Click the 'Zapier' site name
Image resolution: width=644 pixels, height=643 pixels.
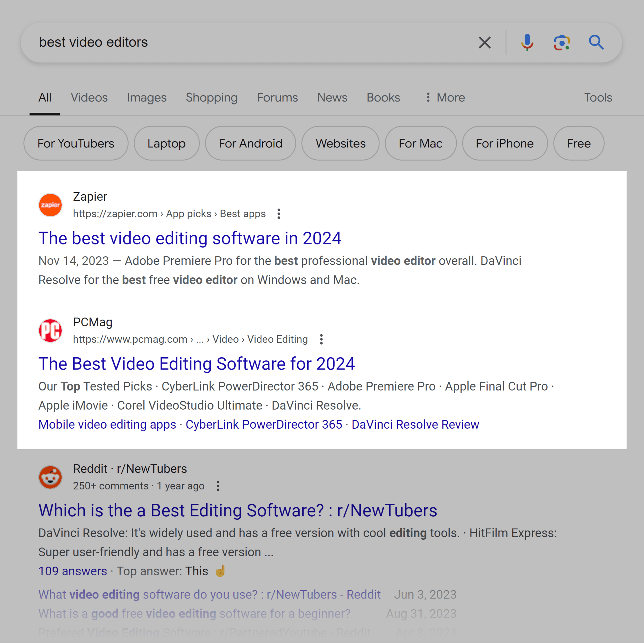(x=90, y=197)
